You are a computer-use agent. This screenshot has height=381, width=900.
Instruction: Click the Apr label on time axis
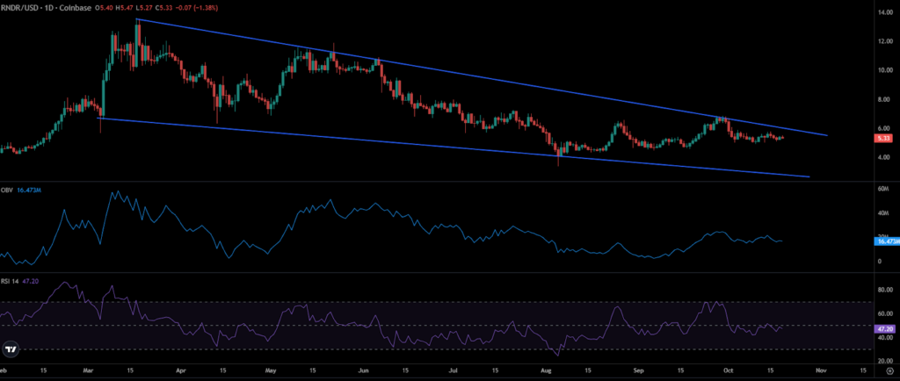(183, 371)
